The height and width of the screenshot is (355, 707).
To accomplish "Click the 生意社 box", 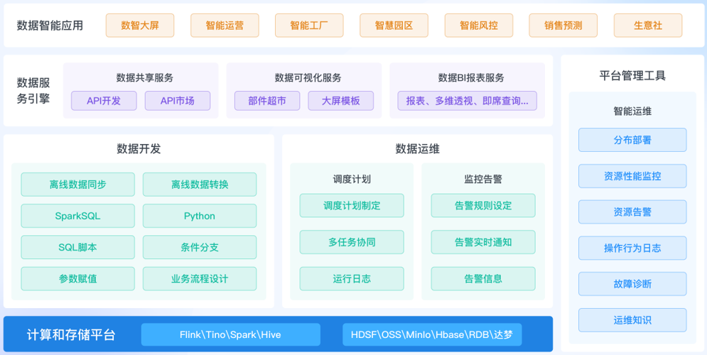I will pos(647,26).
